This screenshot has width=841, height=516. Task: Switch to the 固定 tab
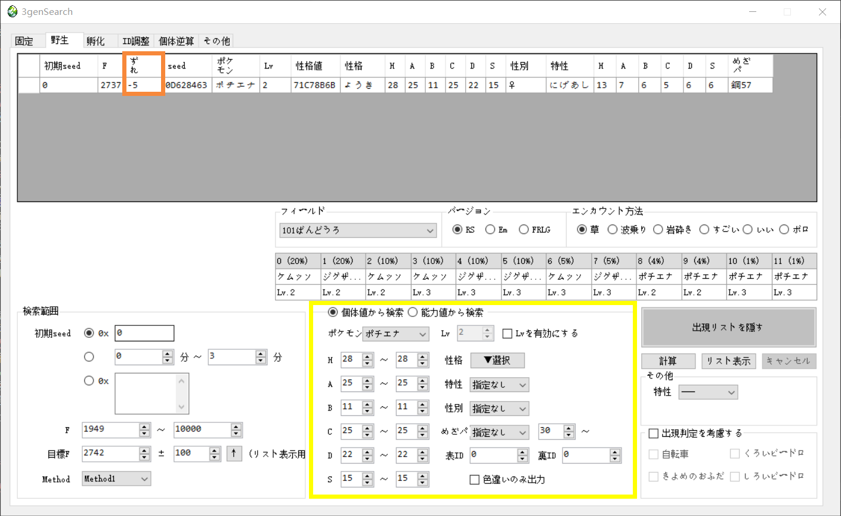point(24,41)
